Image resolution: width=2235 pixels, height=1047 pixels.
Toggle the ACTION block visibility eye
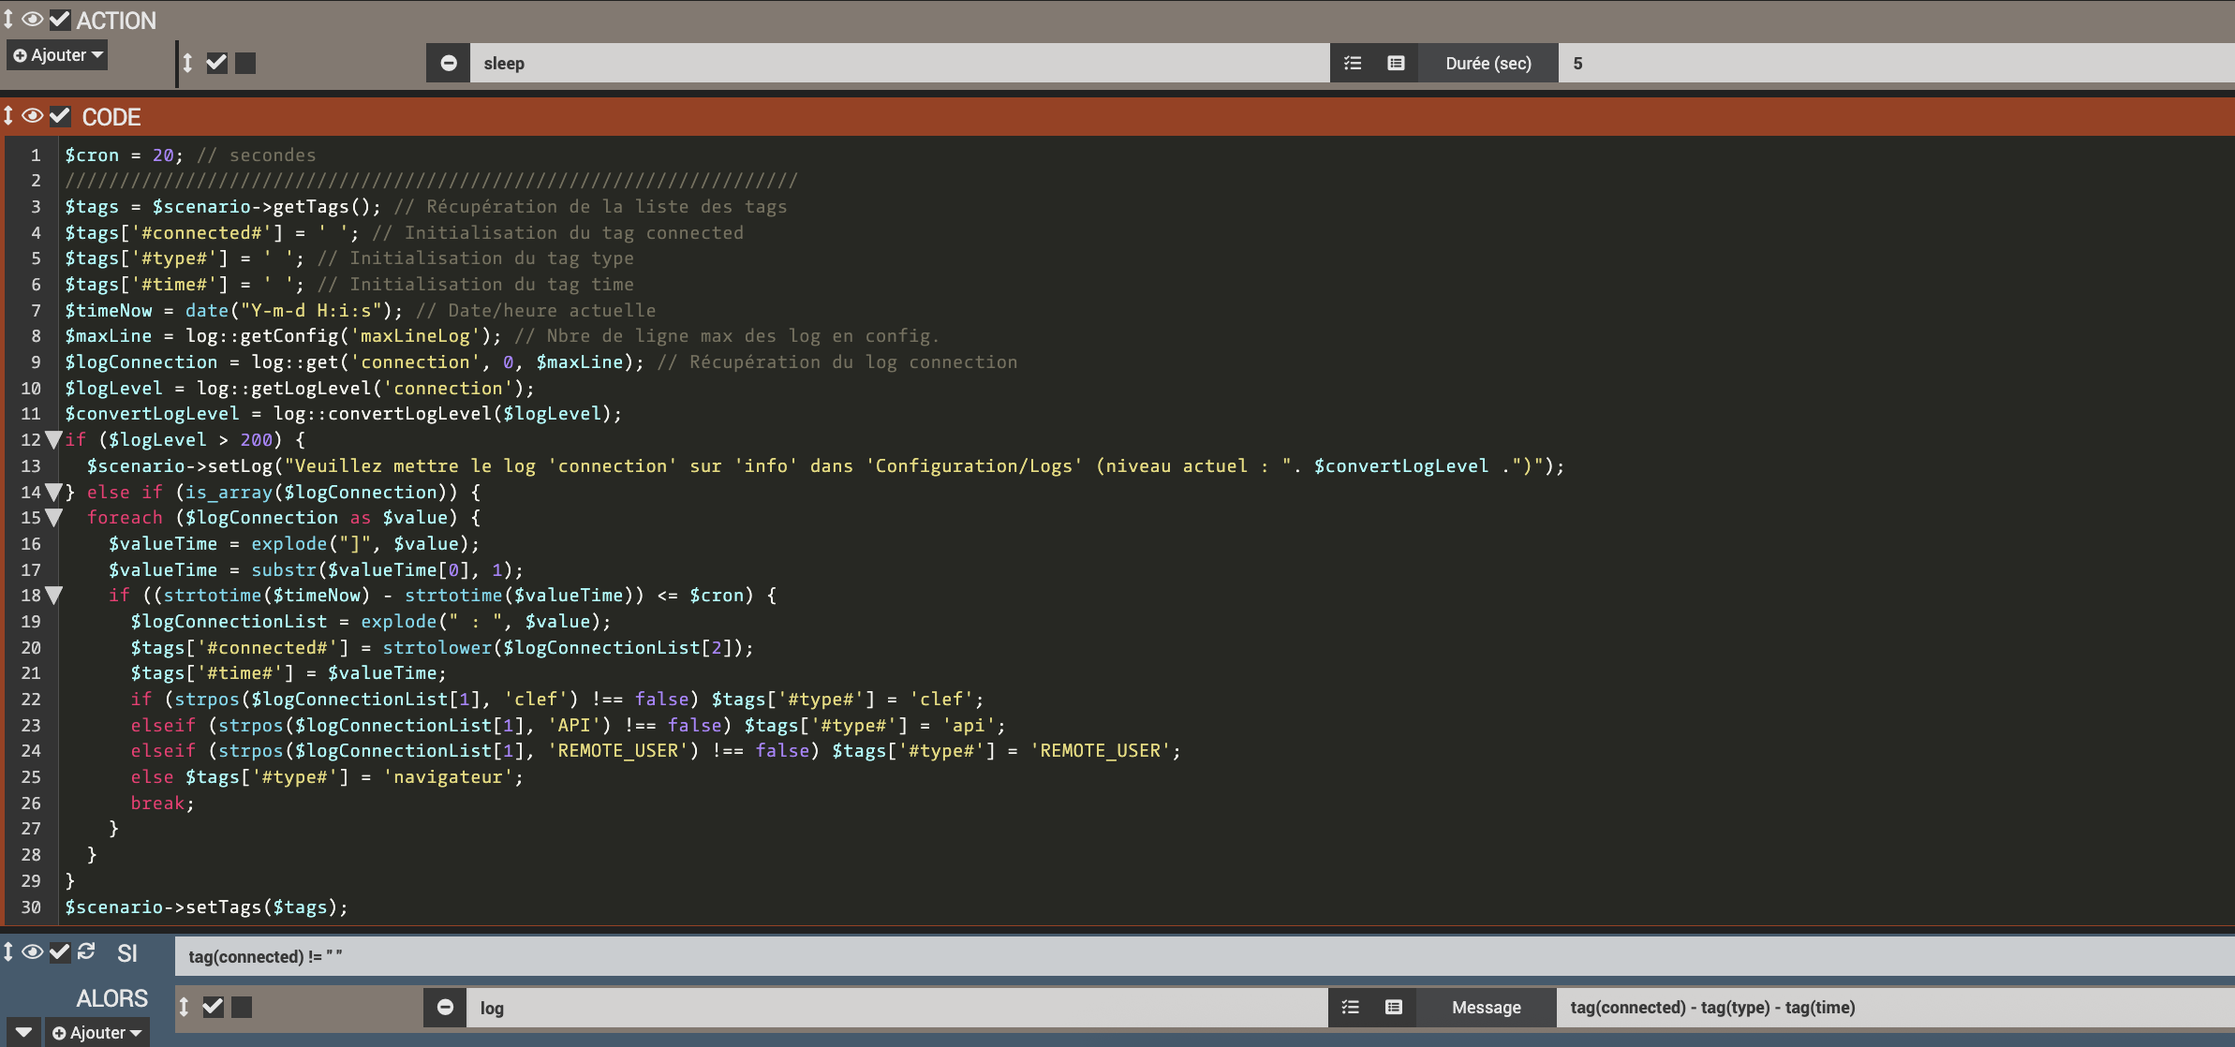click(33, 20)
